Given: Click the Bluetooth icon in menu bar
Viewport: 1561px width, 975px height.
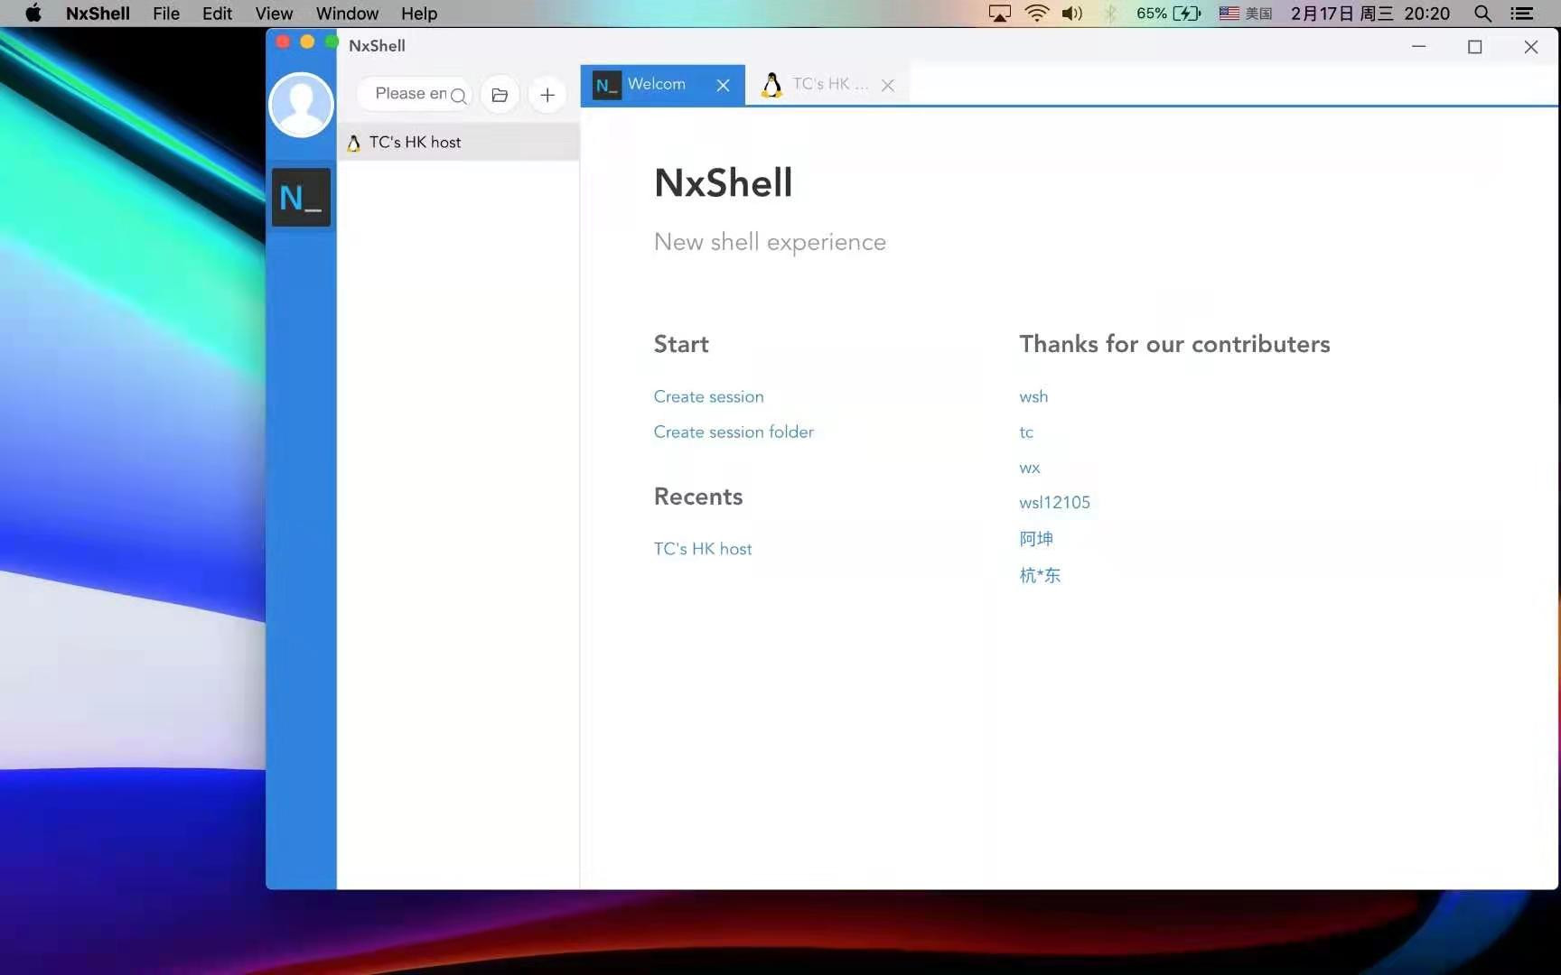Looking at the screenshot, I should point(1110,14).
